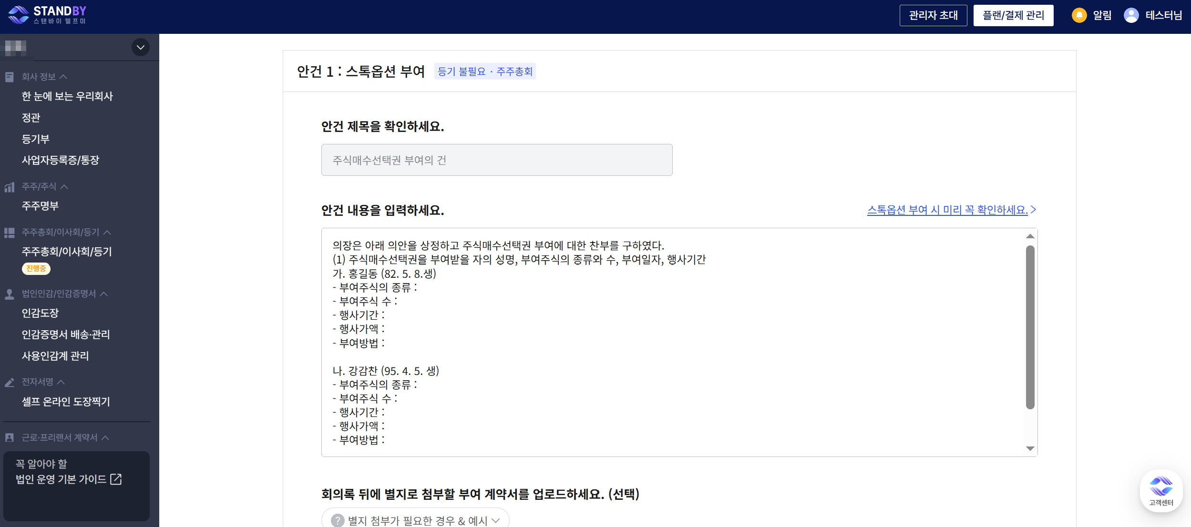This screenshot has height=527, width=1191.
Task: Click the textarea scrollbar down arrow
Action: coord(1030,448)
